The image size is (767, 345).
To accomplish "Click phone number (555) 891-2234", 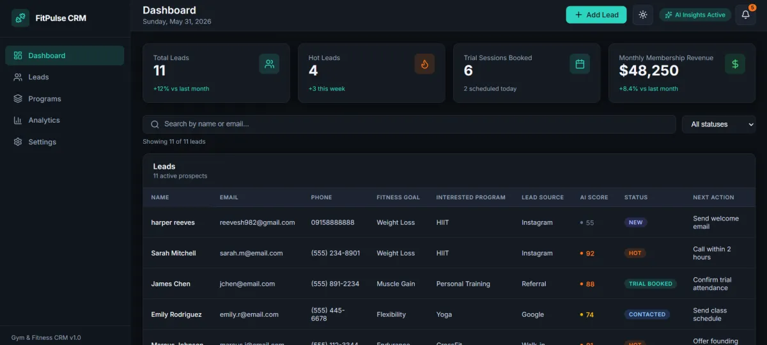I will coord(336,284).
